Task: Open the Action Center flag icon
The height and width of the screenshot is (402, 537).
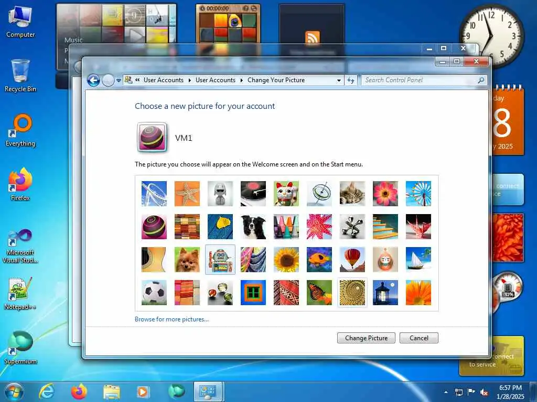Action: coord(471,392)
